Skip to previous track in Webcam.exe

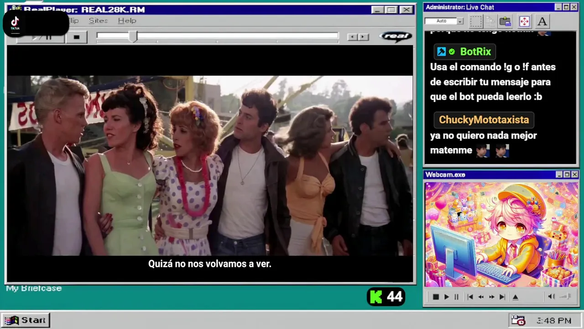[x=470, y=297]
